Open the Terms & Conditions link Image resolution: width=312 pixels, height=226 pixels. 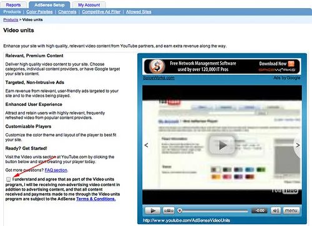pos(95,199)
